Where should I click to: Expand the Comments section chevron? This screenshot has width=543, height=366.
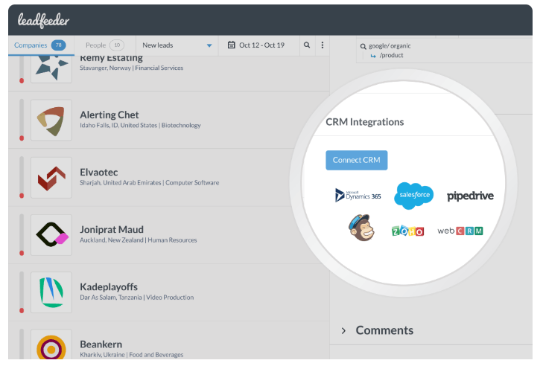pyautogui.click(x=343, y=331)
